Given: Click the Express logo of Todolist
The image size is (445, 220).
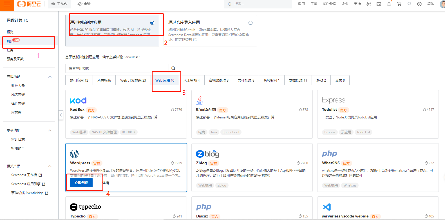Looking at the screenshot, I should (x=334, y=100).
